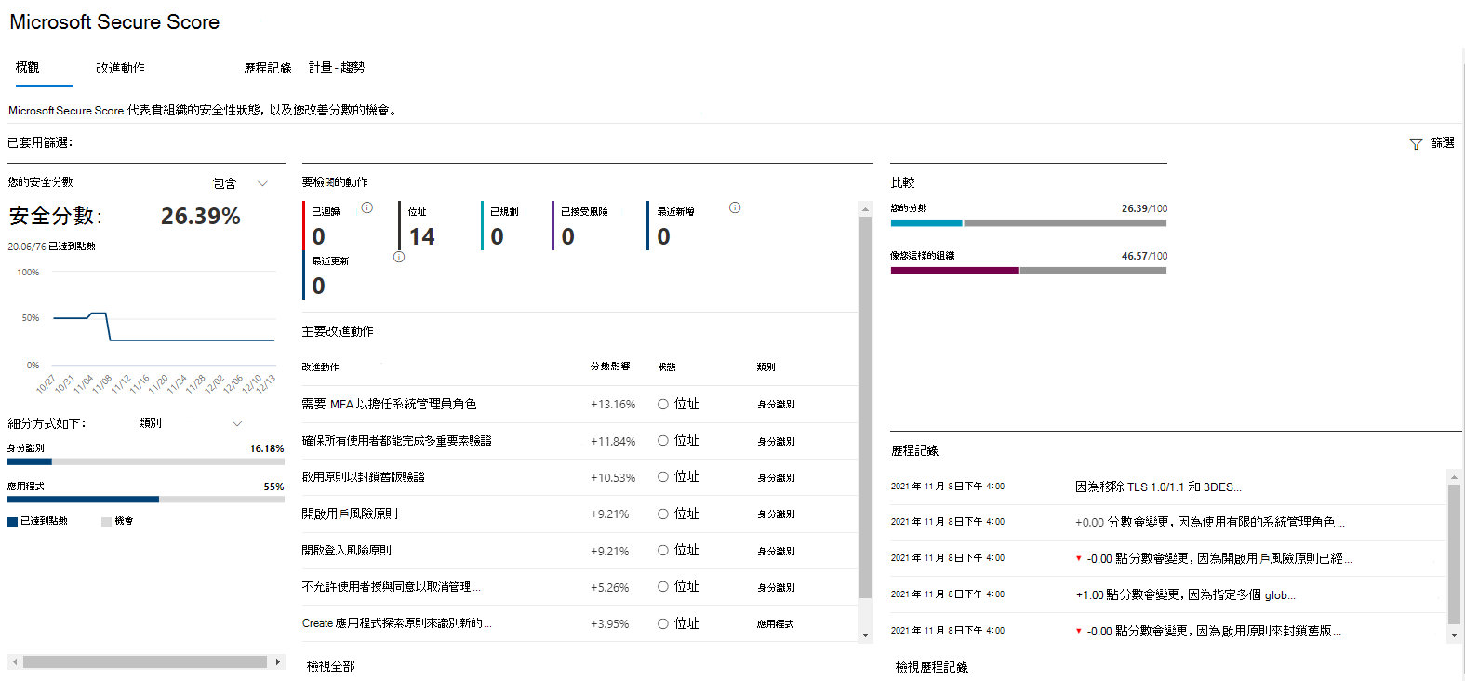This screenshot has height=681, width=1465.
Task: Open the filter funnel icon
Action: tap(1416, 144)
